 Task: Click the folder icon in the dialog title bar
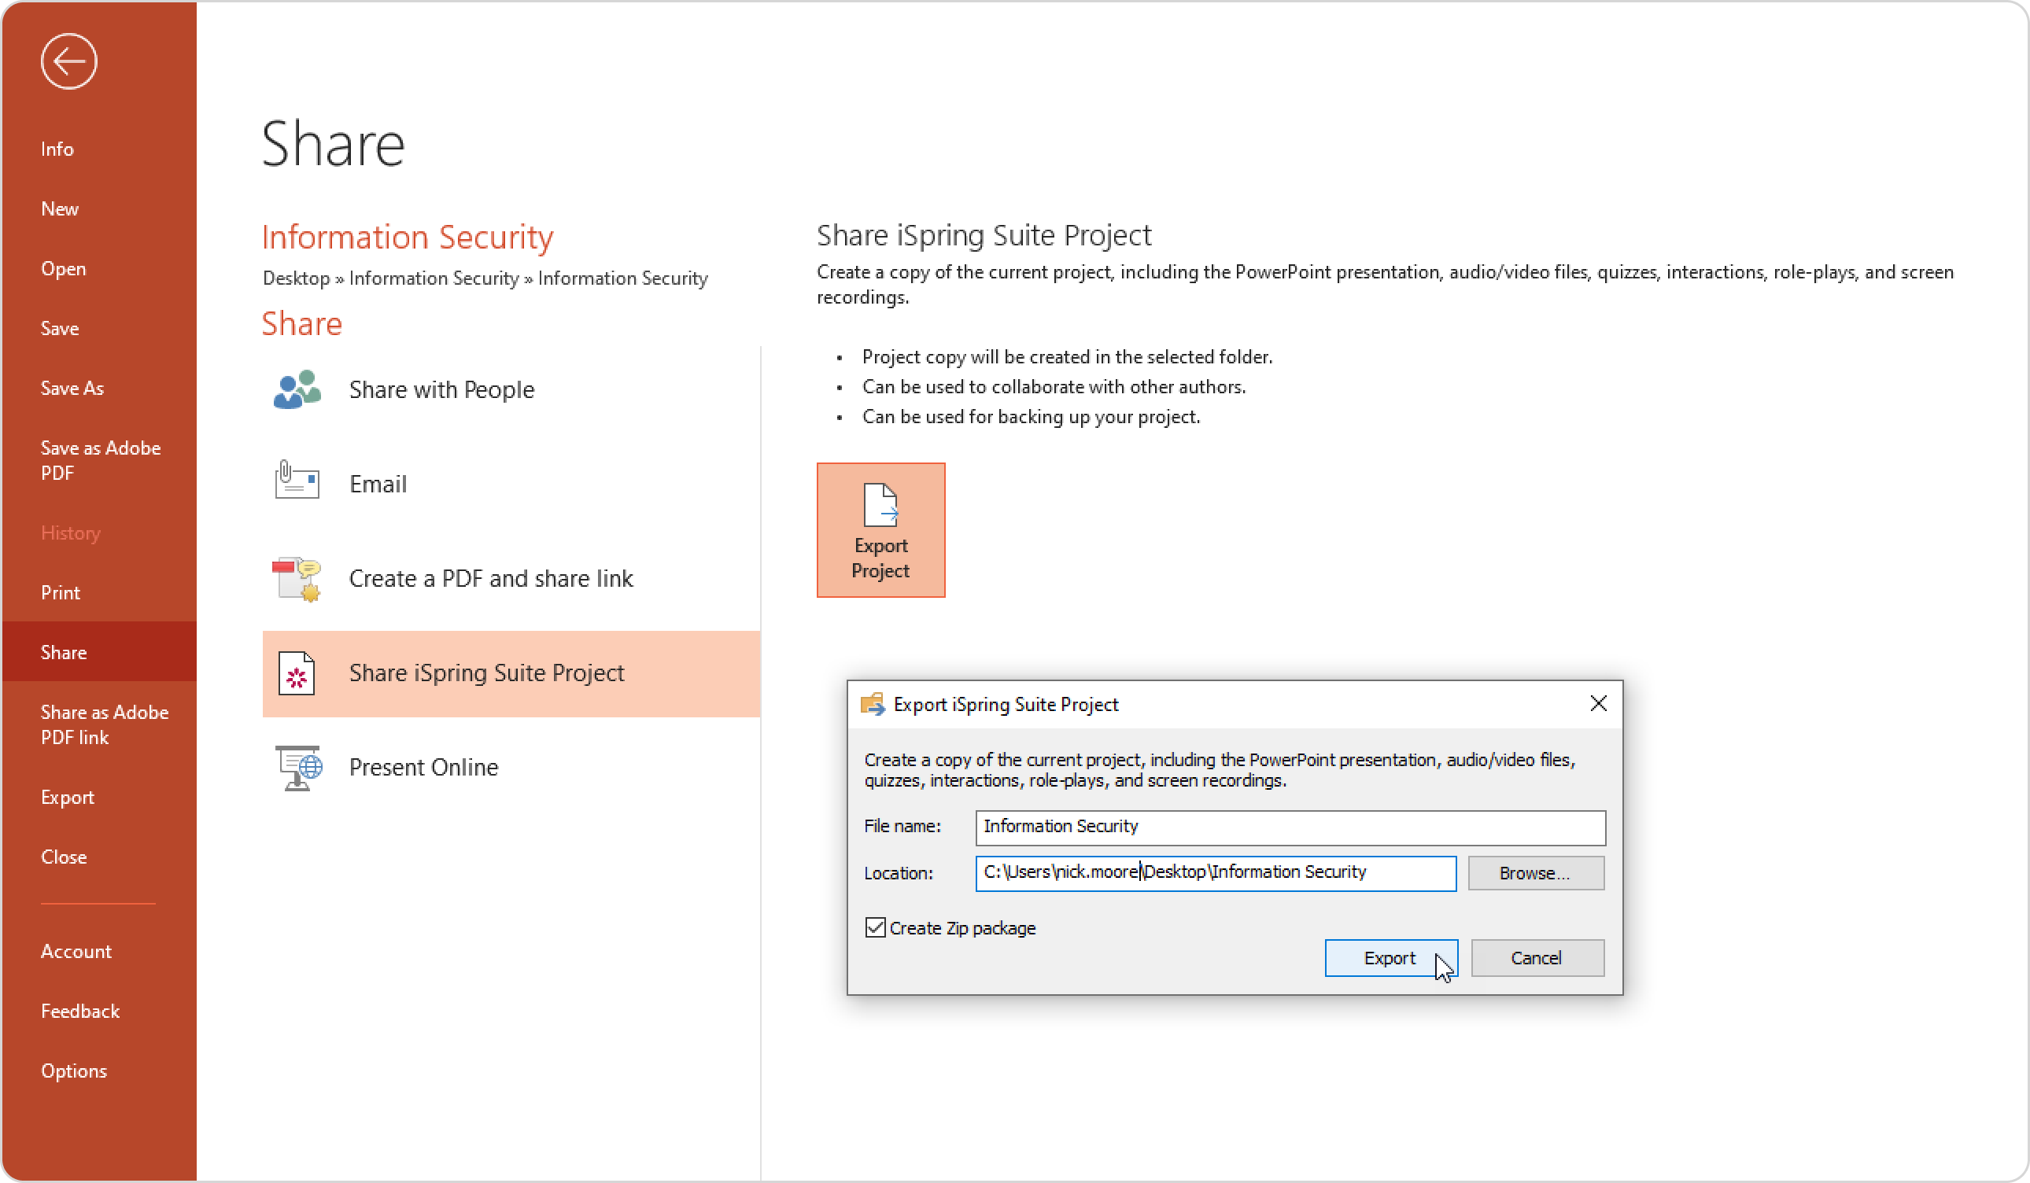point(873,704)
